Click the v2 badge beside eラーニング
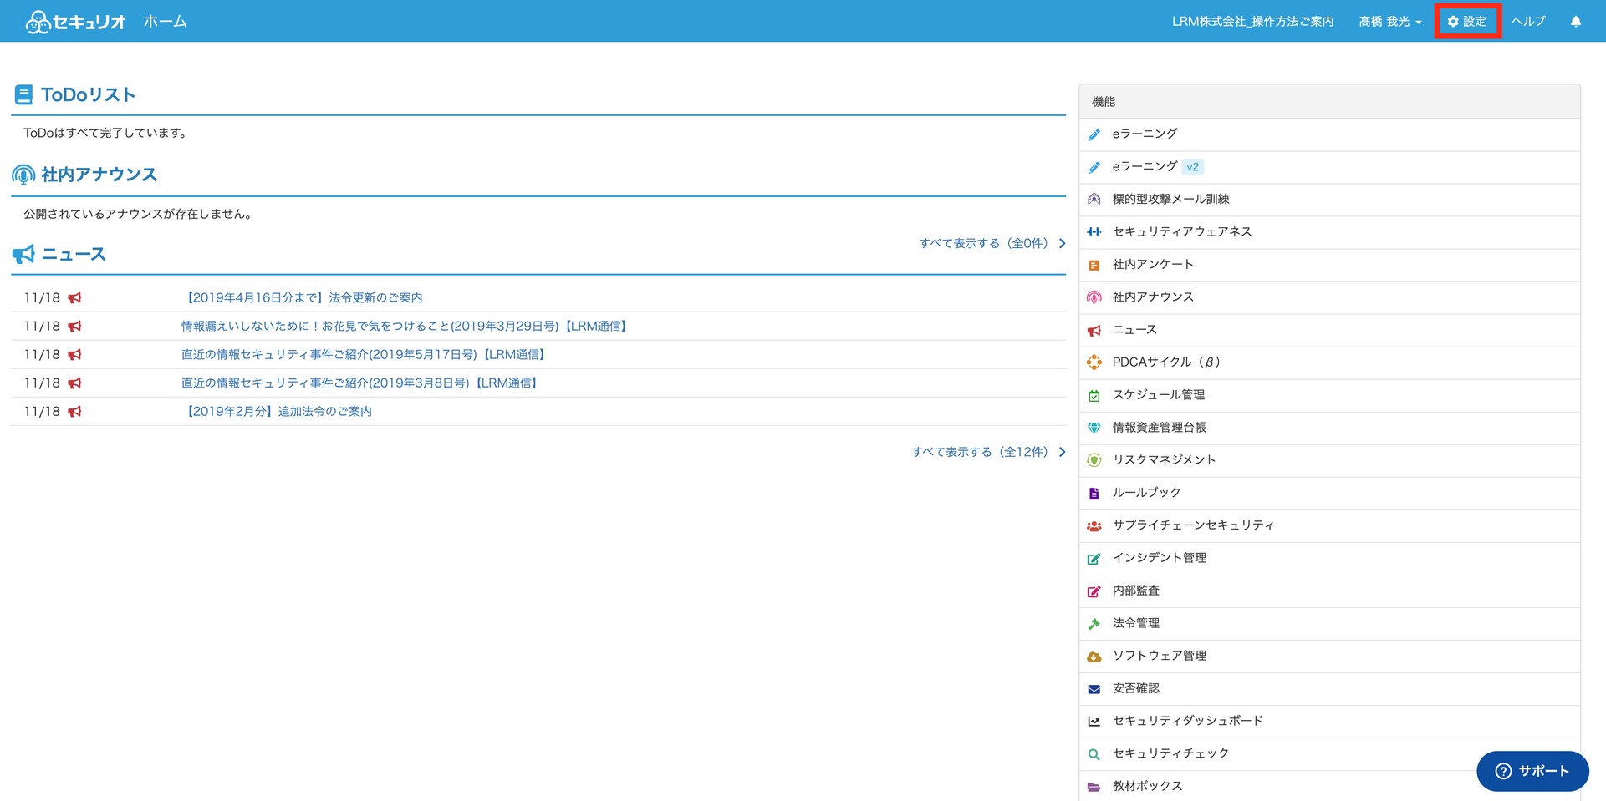Screen dimensions: 1606x801 tap(1193, 167)
